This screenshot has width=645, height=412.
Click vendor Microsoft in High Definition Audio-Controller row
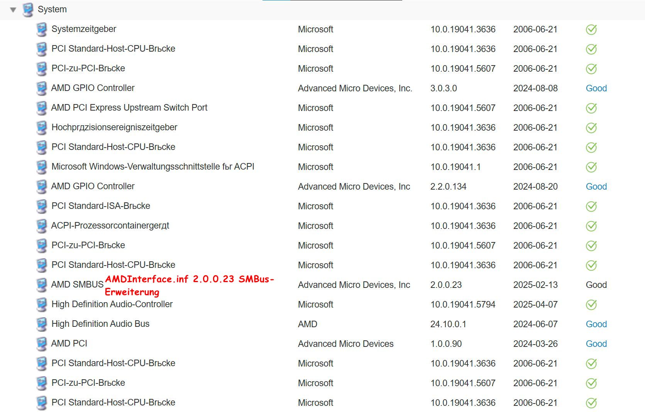coord(315,304)
